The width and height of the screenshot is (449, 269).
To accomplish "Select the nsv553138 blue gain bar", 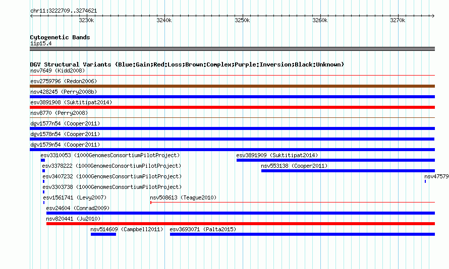I will pos(348,171).
